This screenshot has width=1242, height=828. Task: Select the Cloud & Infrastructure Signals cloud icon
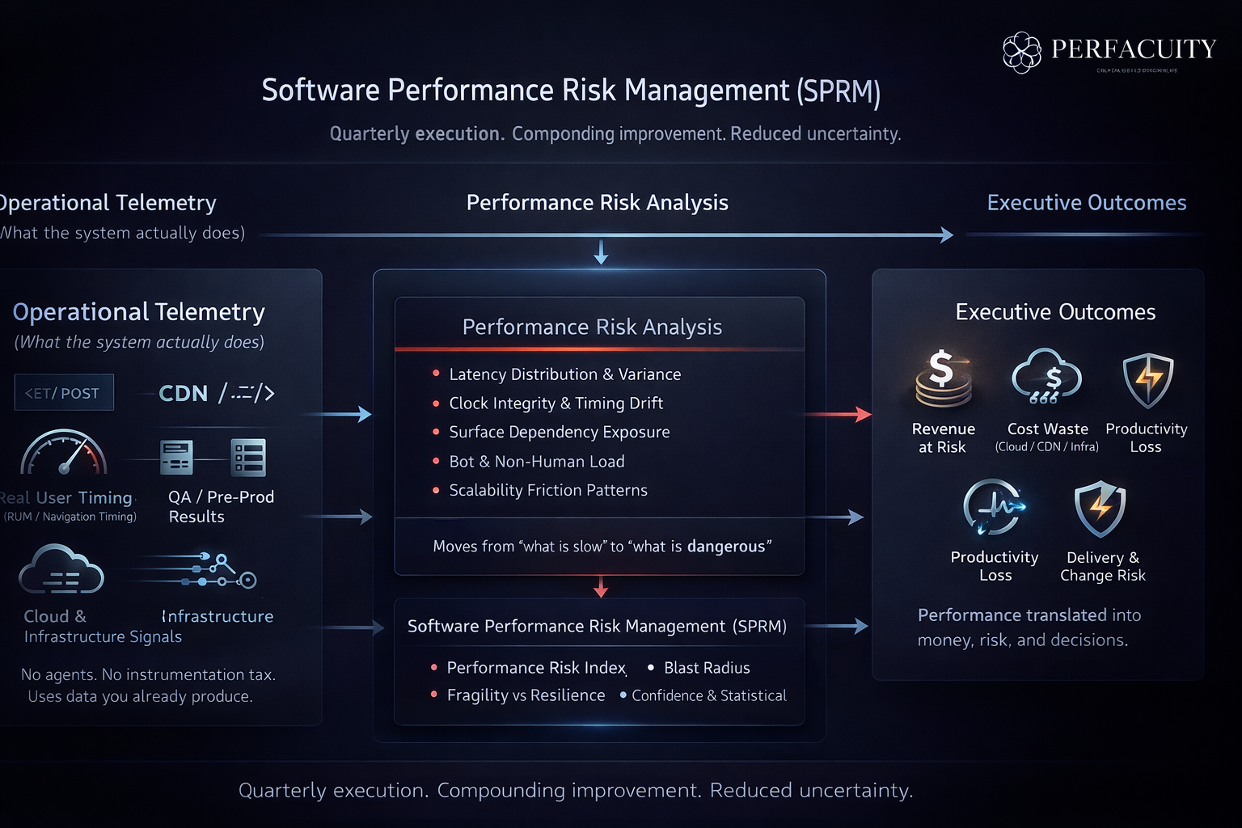[63, 568]
